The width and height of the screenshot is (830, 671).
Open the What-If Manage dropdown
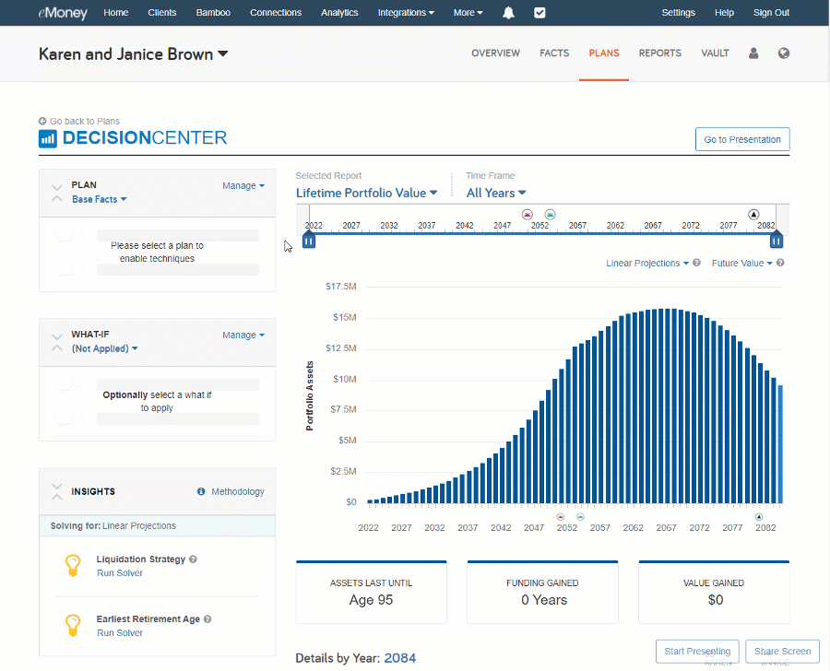pos(243,335)
